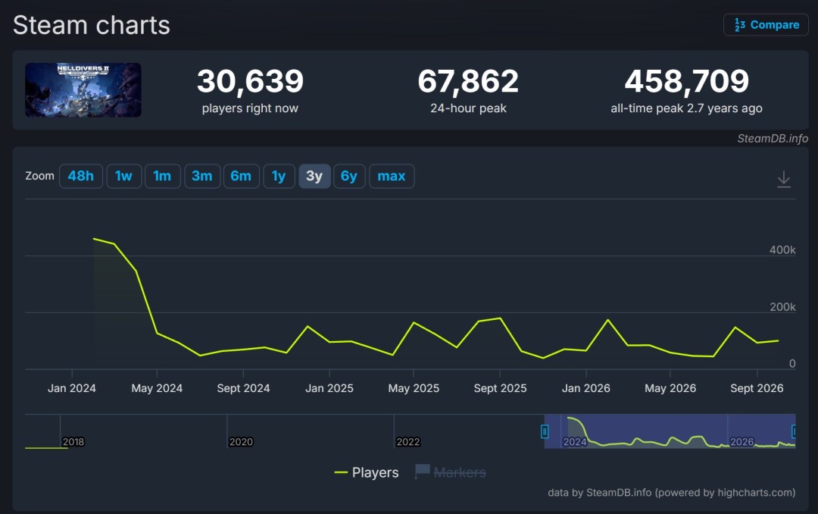
Task: Open the SteamDB.info watermark link
Action: [773, 139]
